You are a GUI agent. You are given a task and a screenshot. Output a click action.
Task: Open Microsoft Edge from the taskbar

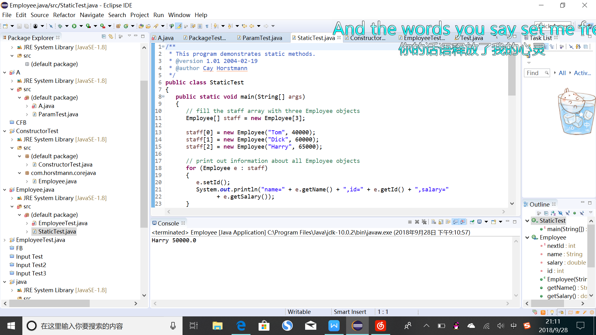pos(241,326)
